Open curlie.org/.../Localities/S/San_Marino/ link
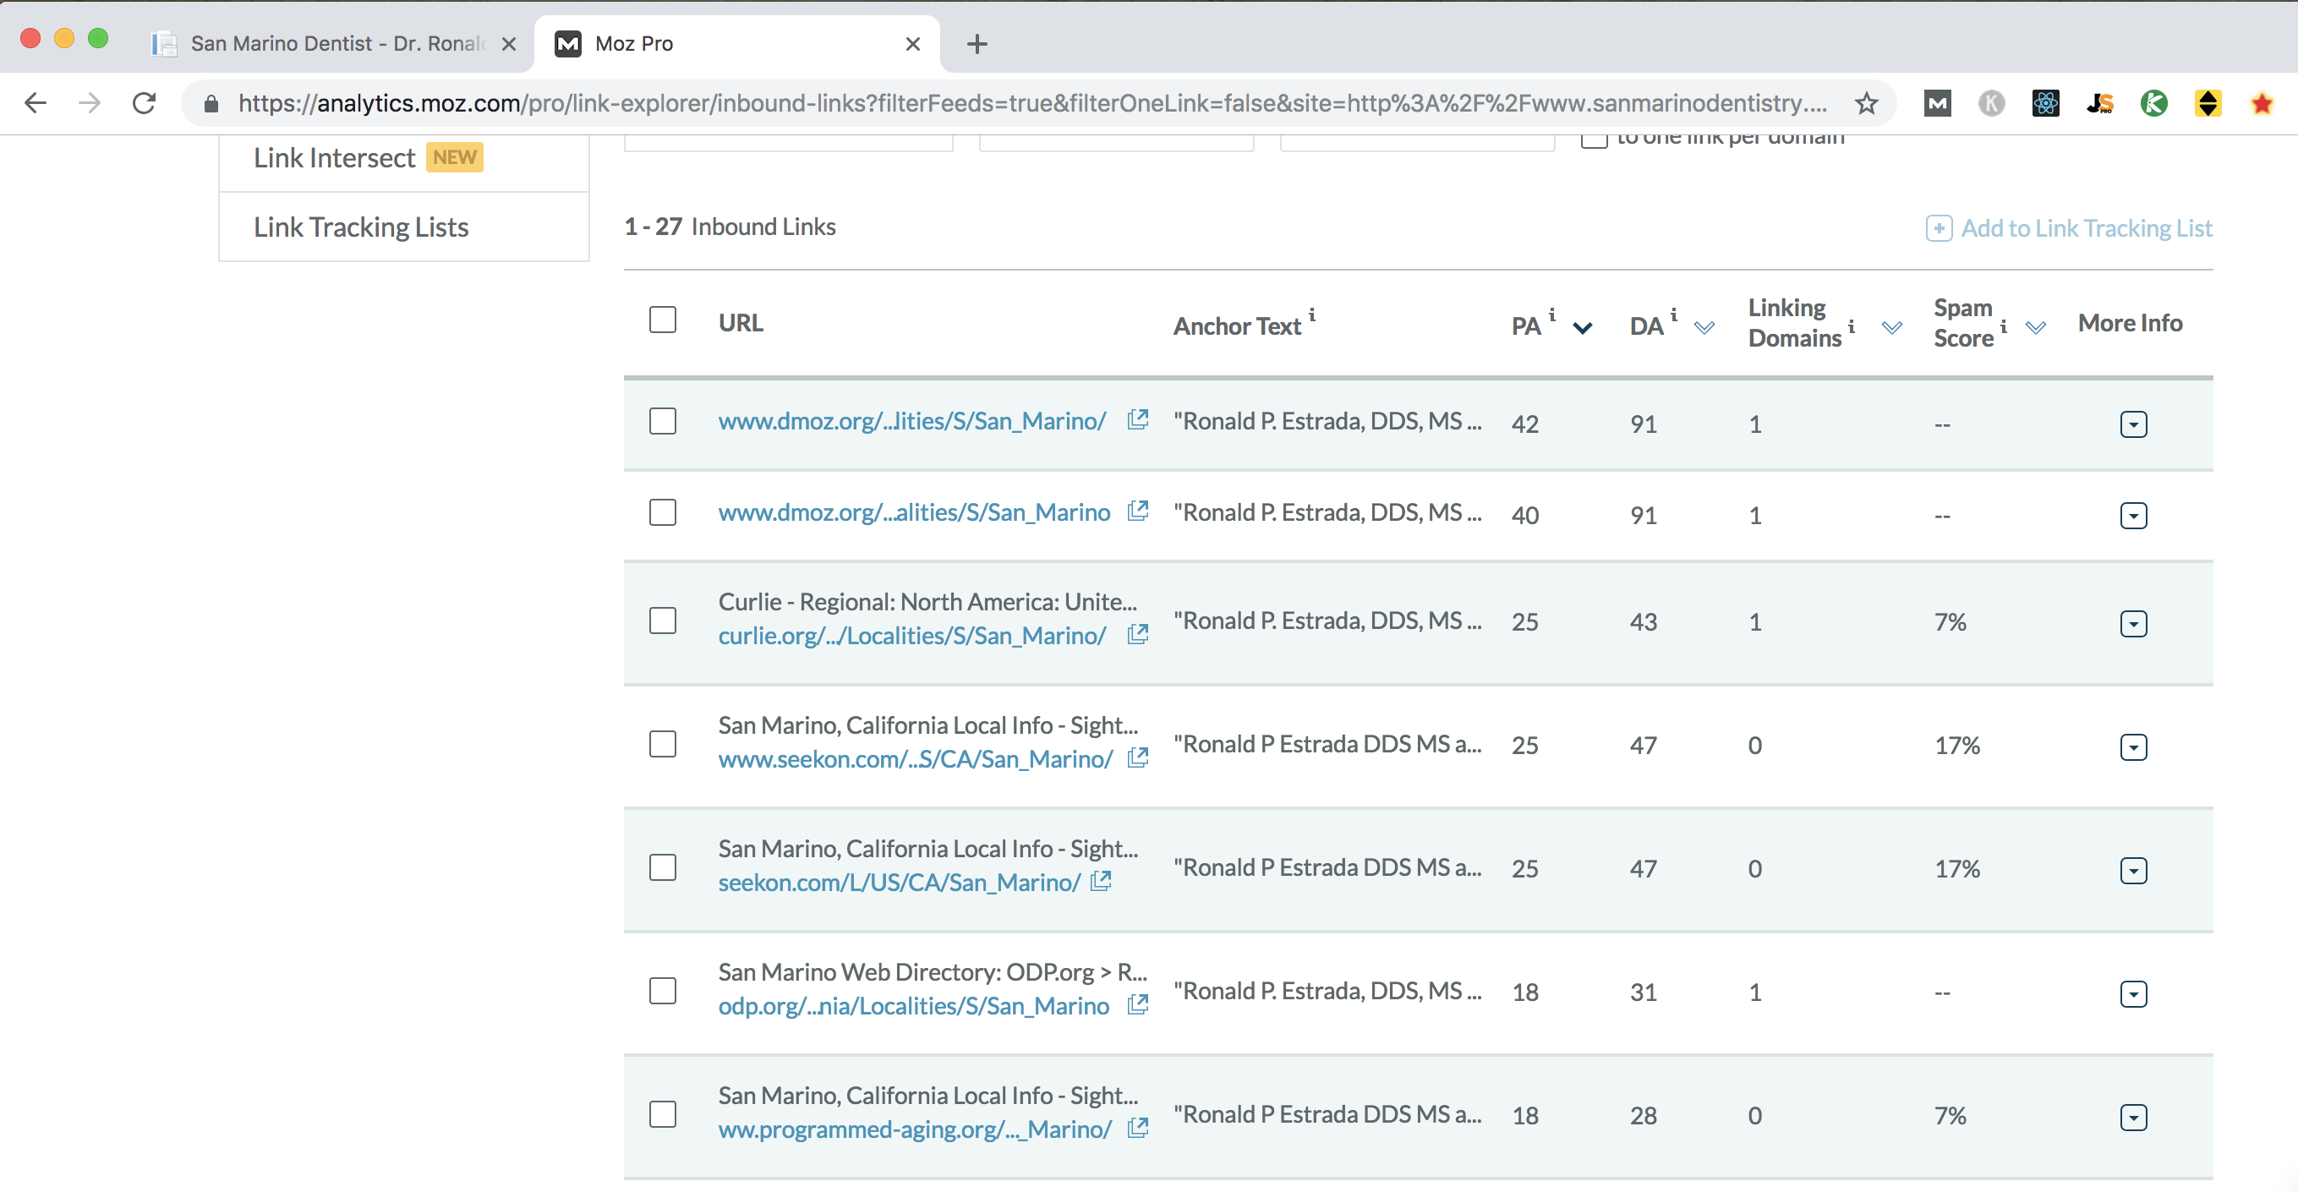The width and height of the screenshot is (2298, 1192). pos(911,634)
